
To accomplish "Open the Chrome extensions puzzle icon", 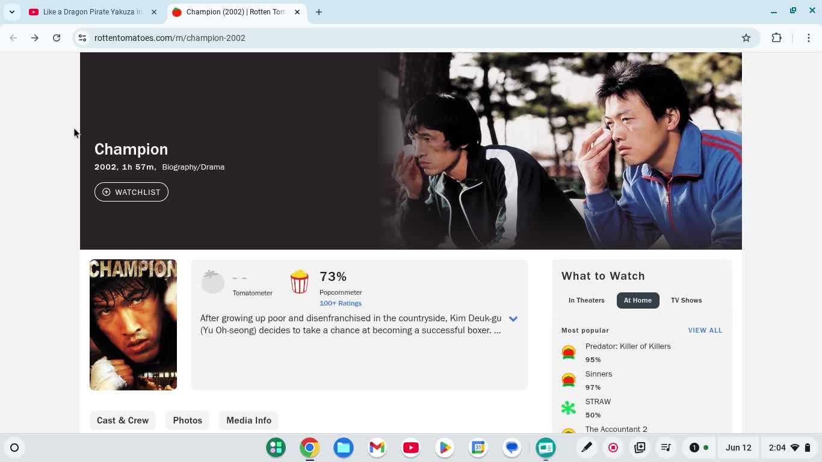I will [777, 38].
